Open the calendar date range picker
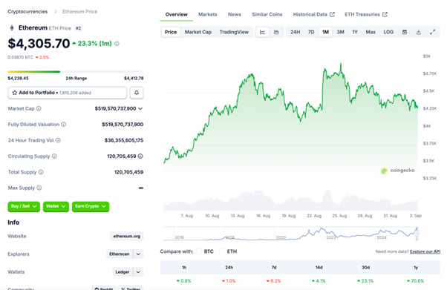The image size is (447, 290). tap(405, 32)
